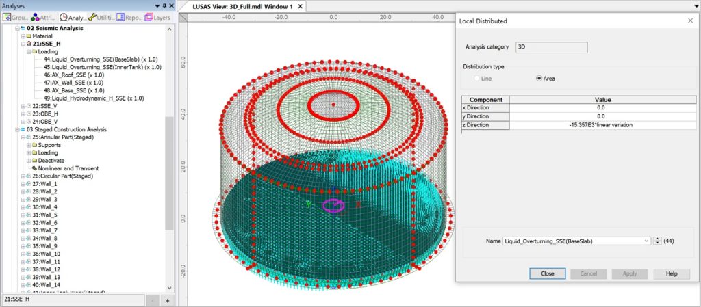Select the Area distribution type radio button
The width and height of the screenshot is (701, 307).
(x=539, y=79)
